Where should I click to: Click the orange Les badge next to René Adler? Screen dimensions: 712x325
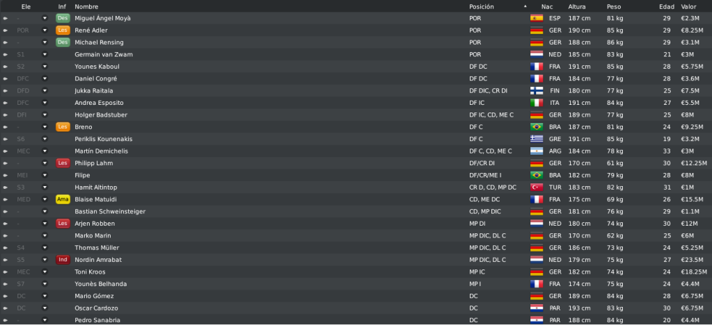tap(63, 31)
